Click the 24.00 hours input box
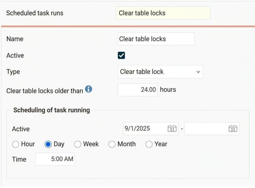Image resolution: width=255 pixels, height=188 pixels. point(137,90)
